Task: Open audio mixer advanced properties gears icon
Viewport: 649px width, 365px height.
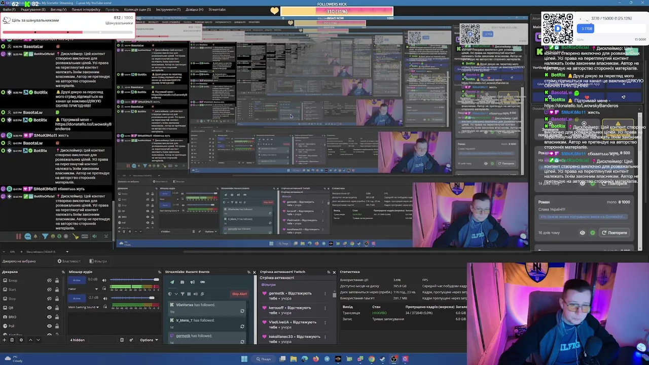Action: click(131, 340)
